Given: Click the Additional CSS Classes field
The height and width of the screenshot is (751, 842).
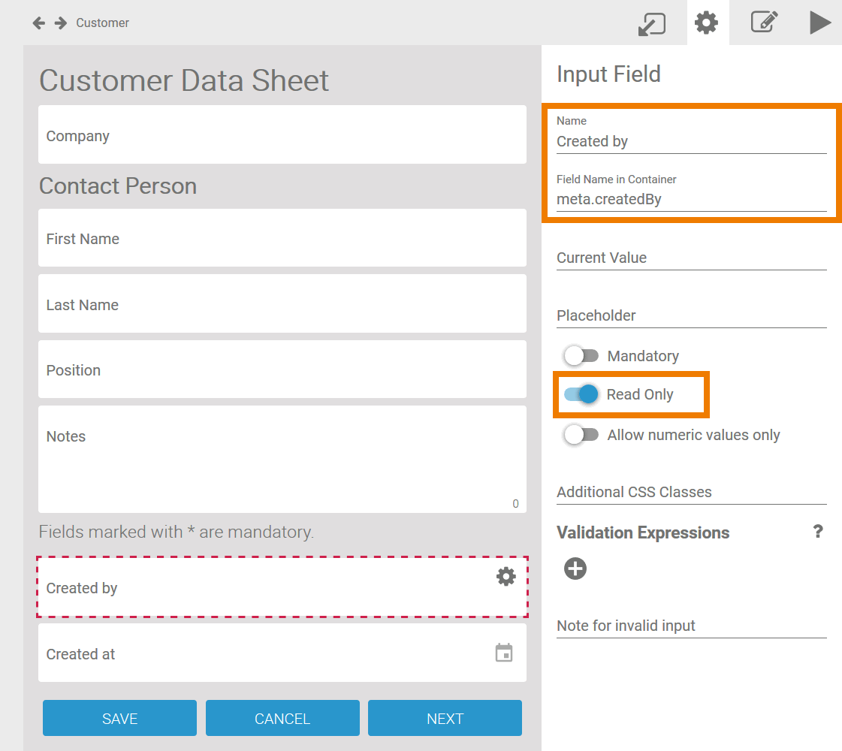Looking at the screenshot, I should click(691, 492).
